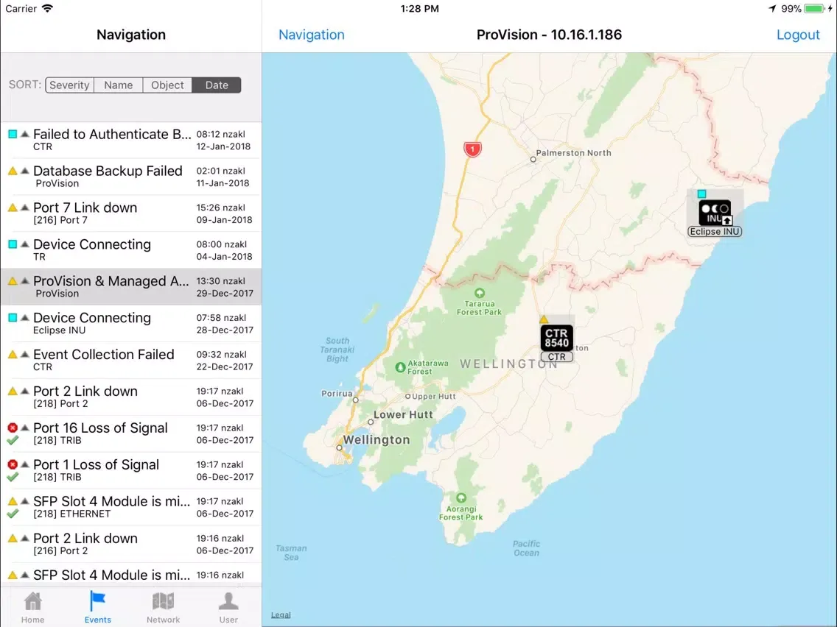Sort events by Name
Image resolution: width=837 pixels, height=627 pixels.
(x=119, y=85)
